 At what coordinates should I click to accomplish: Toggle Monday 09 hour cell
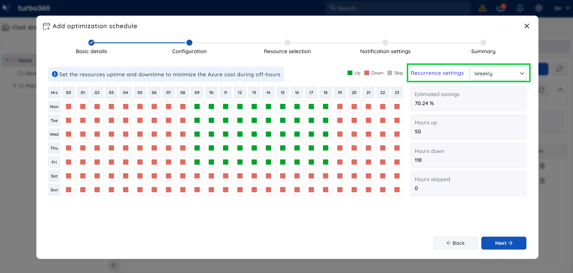click(x=197, y=107)
